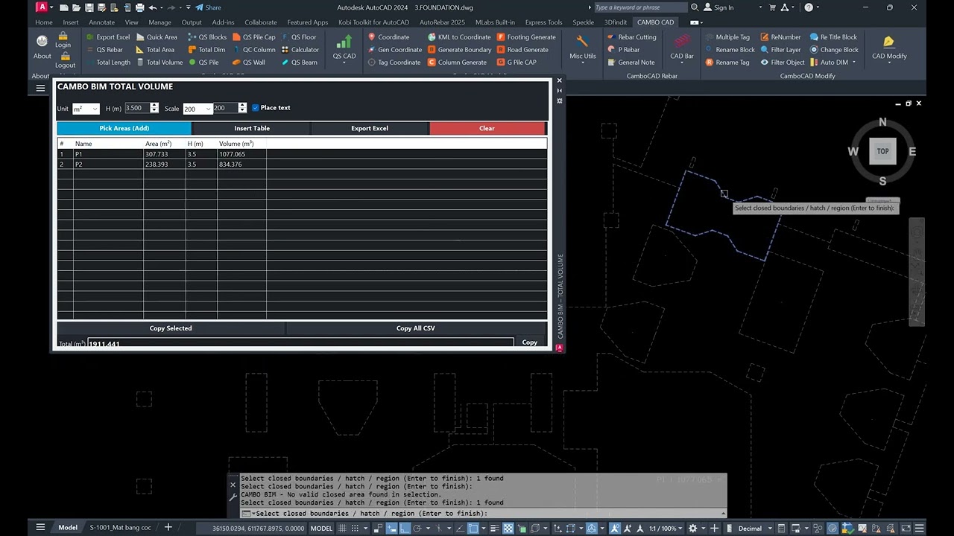This screenshot has height=536, width=954.
Task: Launch the Total Volume ribbon tool
Action: [159, 63]
